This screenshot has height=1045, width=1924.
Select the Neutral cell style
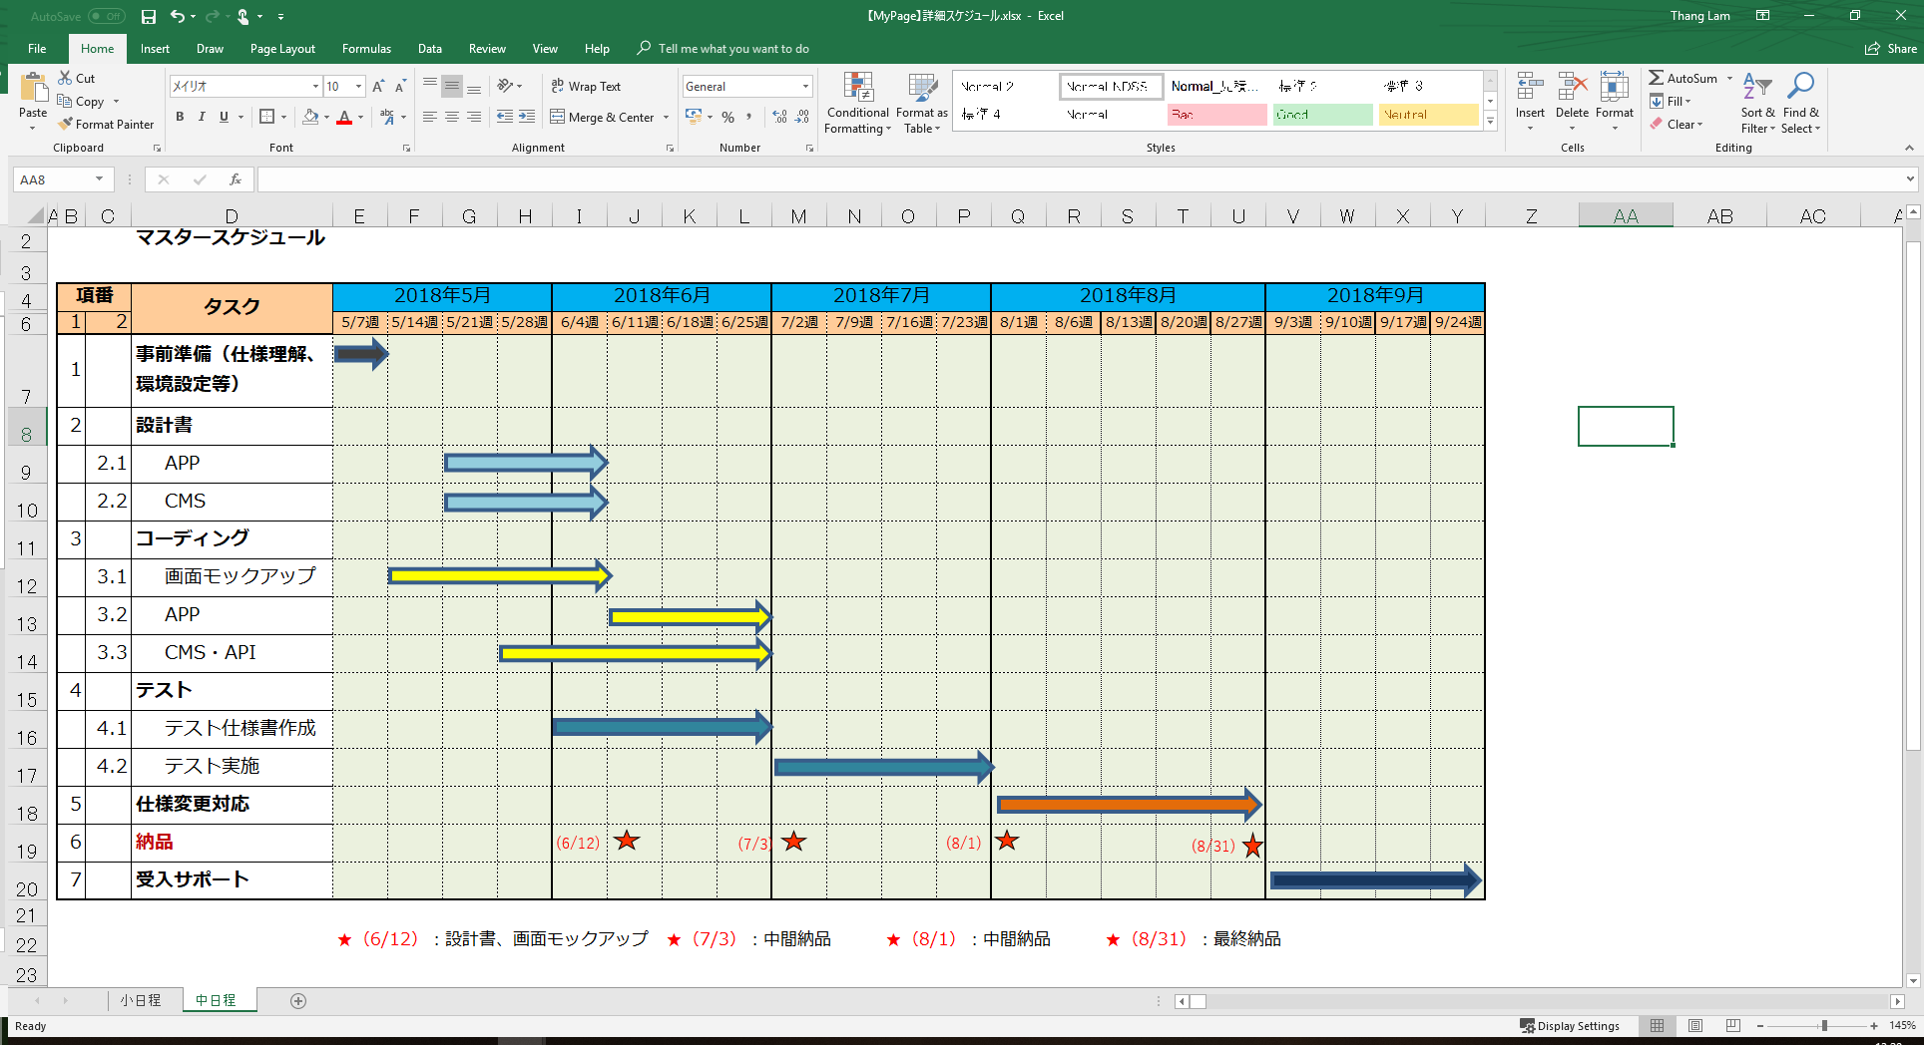(1428, 115)
